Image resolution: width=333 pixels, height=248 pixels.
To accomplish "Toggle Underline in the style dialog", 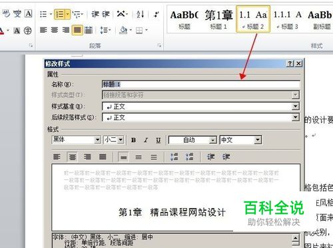I will coord(159,140).
